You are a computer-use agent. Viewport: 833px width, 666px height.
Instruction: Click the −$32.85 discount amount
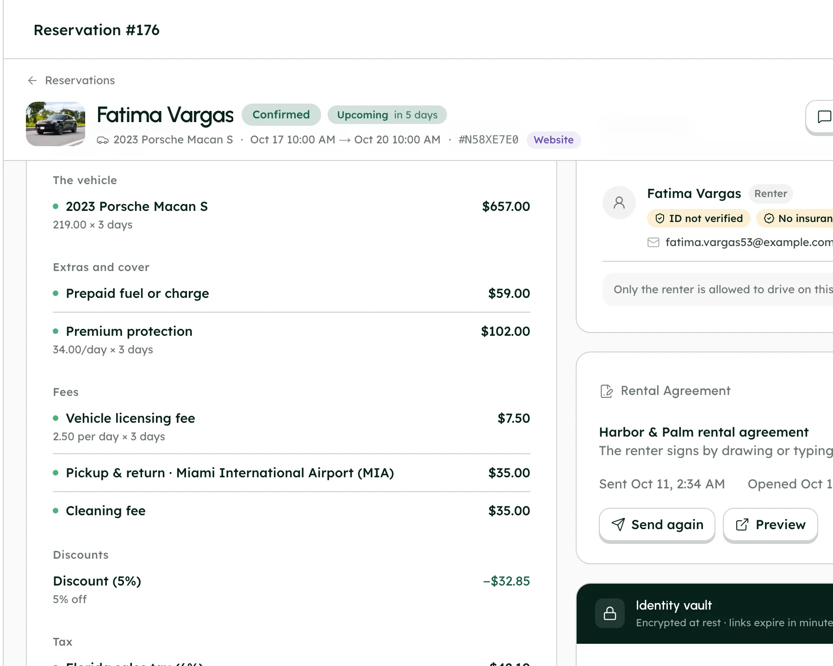506,581
